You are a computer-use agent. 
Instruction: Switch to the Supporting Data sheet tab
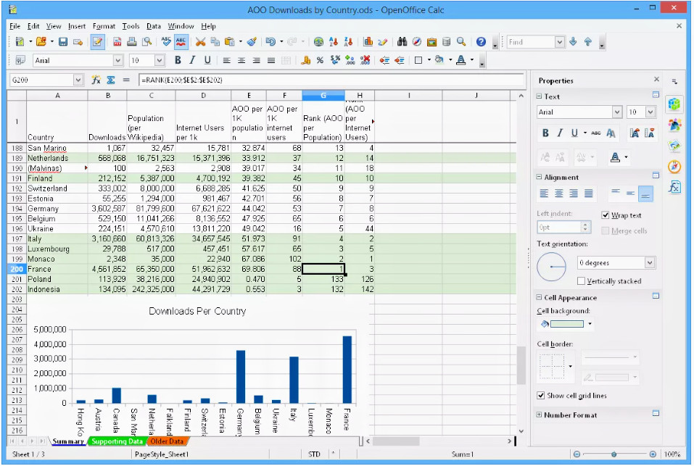117,441
